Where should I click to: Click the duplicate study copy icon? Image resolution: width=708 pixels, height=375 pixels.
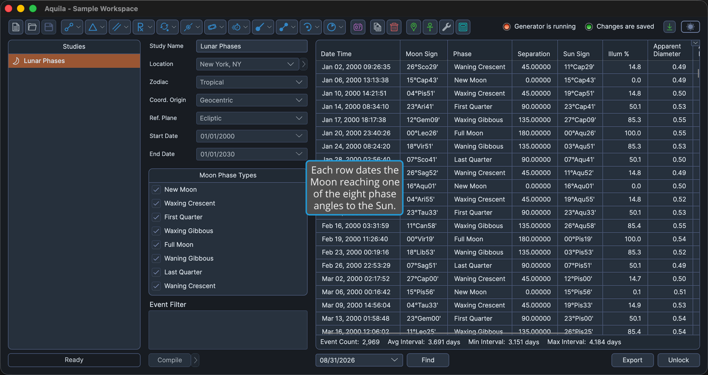[378, 27]
